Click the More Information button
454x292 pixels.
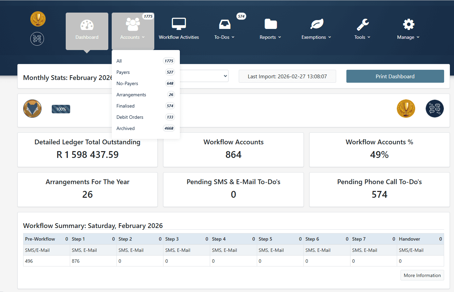(x=422, y=275)
